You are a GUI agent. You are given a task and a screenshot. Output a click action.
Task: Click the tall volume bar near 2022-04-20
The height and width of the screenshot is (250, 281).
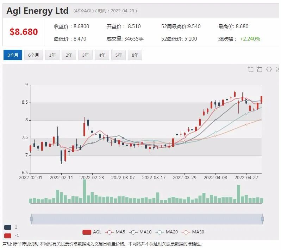(x=238, y=194)
